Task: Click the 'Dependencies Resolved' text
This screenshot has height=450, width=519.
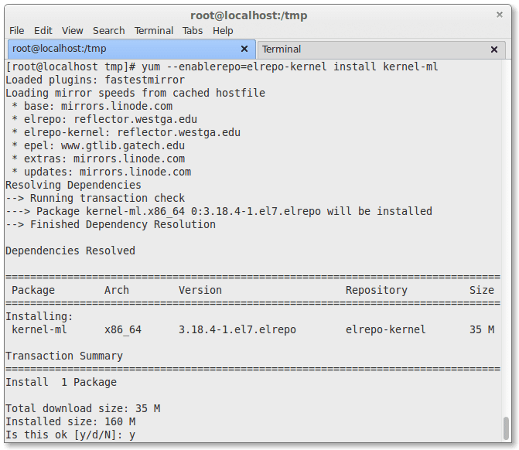Action: click(70, 251)
